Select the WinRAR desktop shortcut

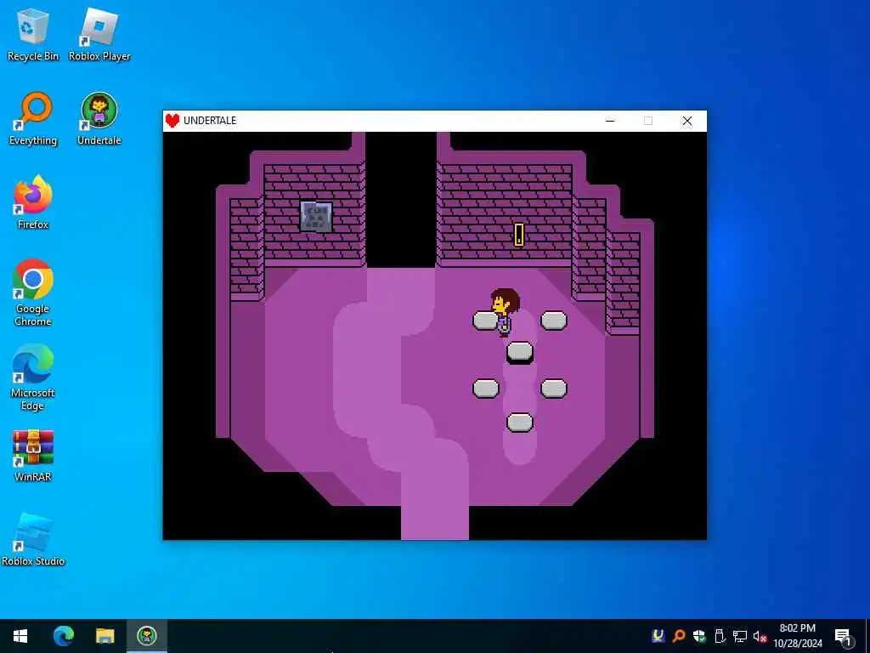pyautogui.click(x=33, y=455)
